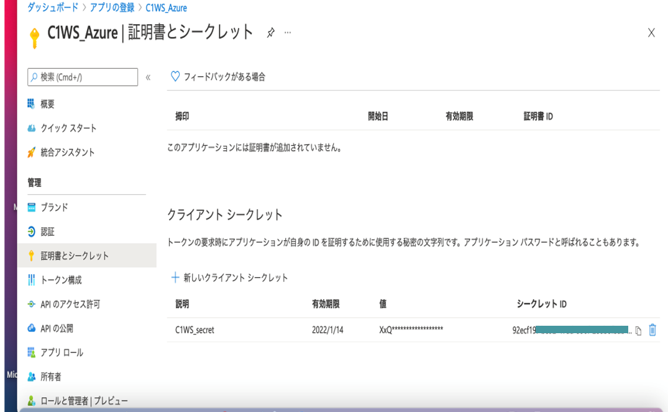Click the 認証 circular arrow icon
This screenshot has height=412, width=668.
pyautogui.click(x=31, y=231)
